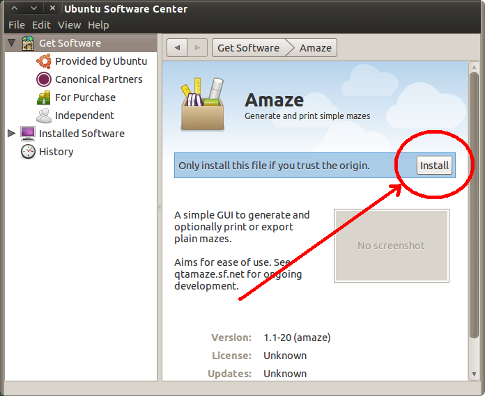Select the Get Software sidebar header

click(81, 43)
